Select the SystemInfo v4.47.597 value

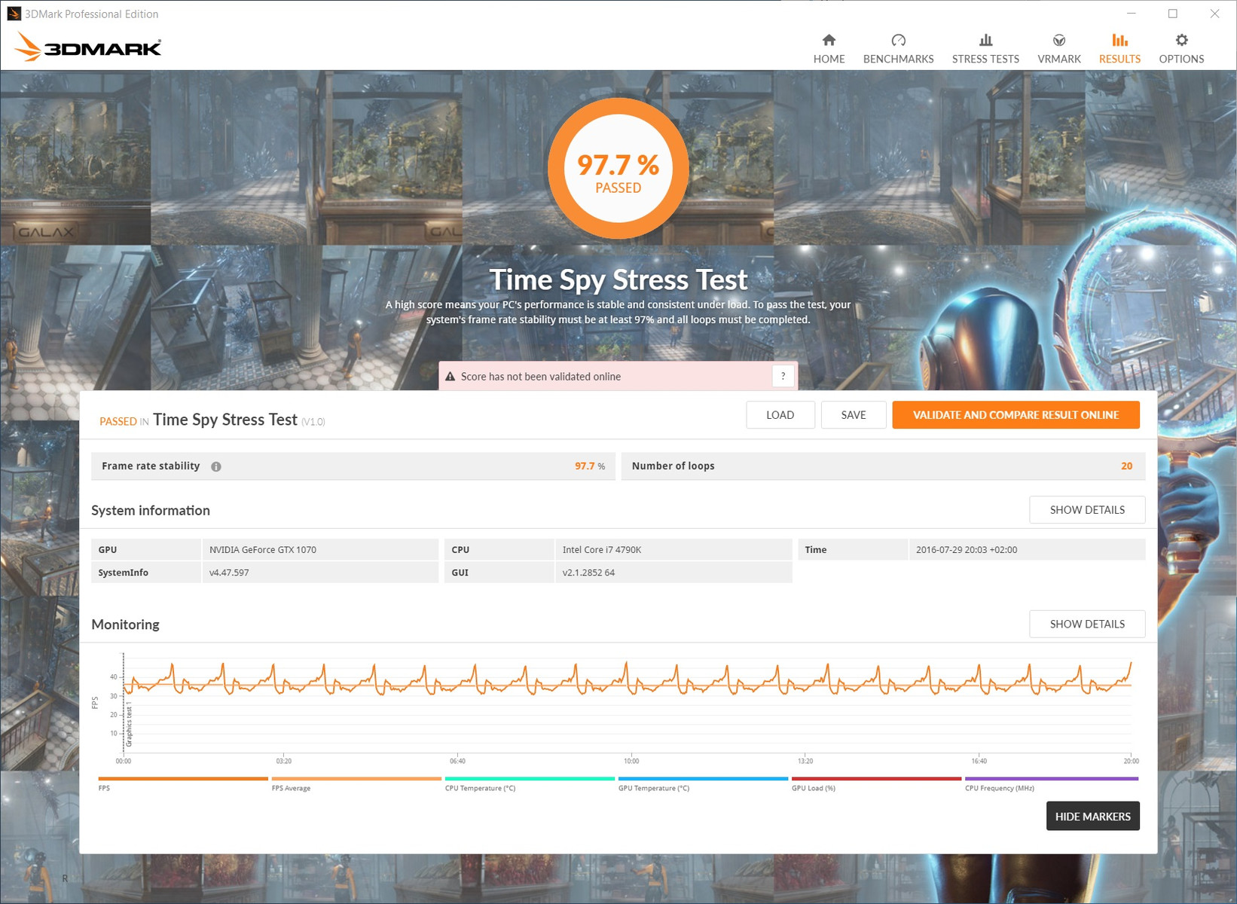[x=229, y=573]
